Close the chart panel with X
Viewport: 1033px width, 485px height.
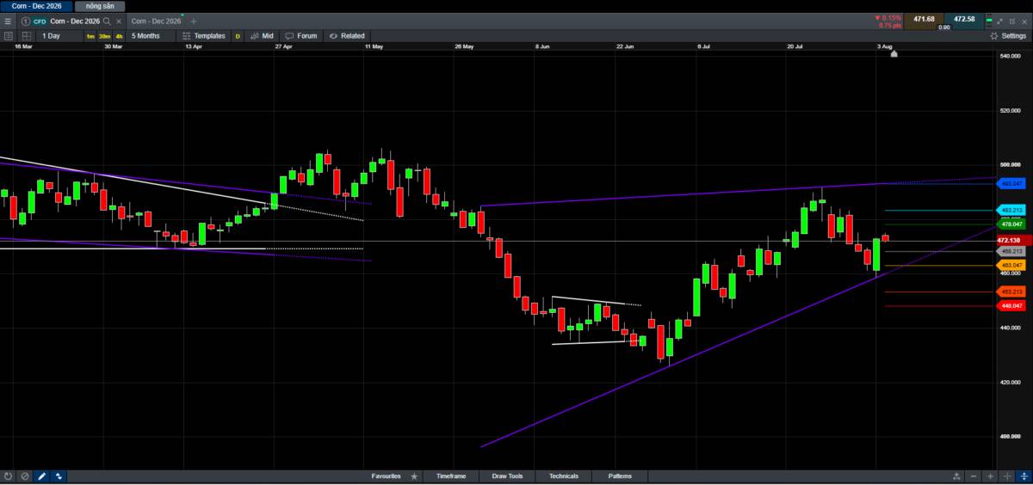click(x=1024, y=21)
